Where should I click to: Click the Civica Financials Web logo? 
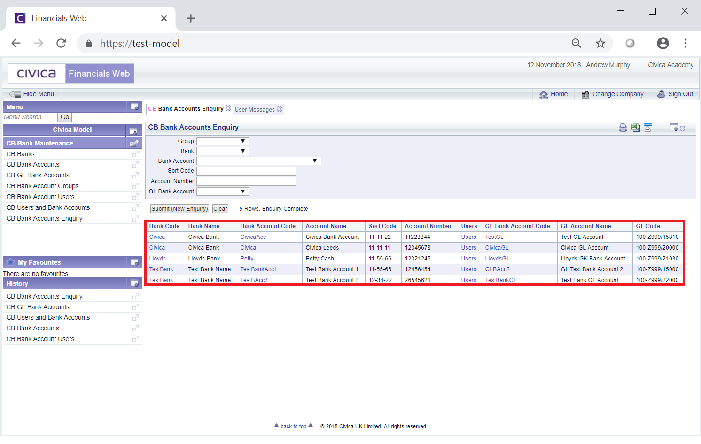pos(71,74)
